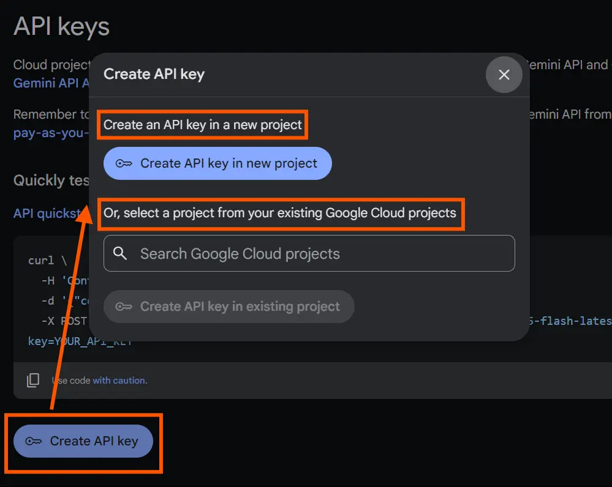Open the 'with caution' link
The height and width of the screenshot is (487, 612).
point(119,381)
